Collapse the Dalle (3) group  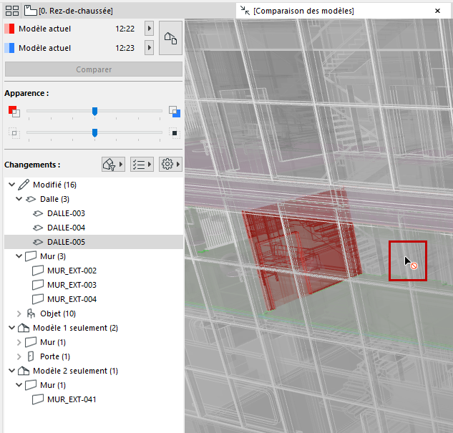19,199
